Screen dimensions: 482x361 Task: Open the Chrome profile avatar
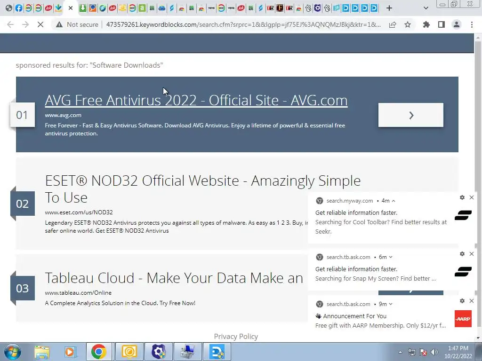pos(457,24)
